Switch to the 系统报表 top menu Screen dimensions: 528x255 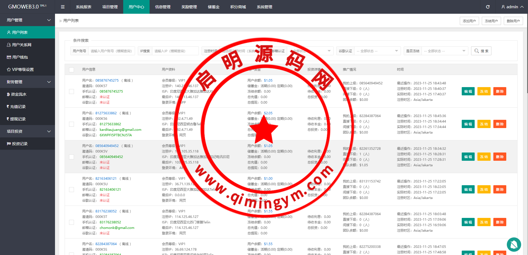pos(84,7)
